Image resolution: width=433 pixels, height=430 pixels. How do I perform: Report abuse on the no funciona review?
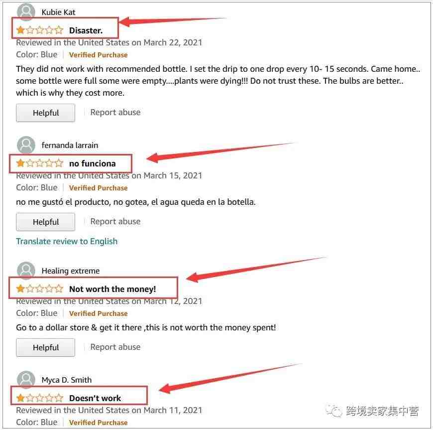click(115, 221)
